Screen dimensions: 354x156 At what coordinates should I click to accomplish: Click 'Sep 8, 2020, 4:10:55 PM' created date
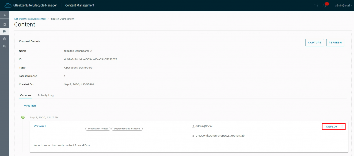(79, 84)
